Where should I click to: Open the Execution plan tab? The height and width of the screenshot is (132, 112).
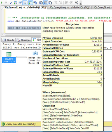click(x=37, y=40)
